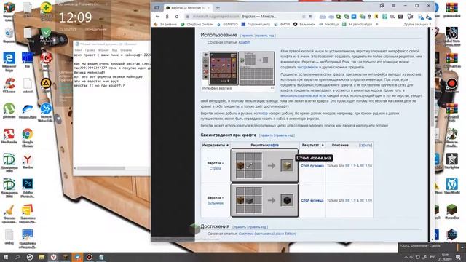The height and width of the screenshot is (262, 466).
Task: Open the Стол кузнеца result link
Action: pos(312,201)
